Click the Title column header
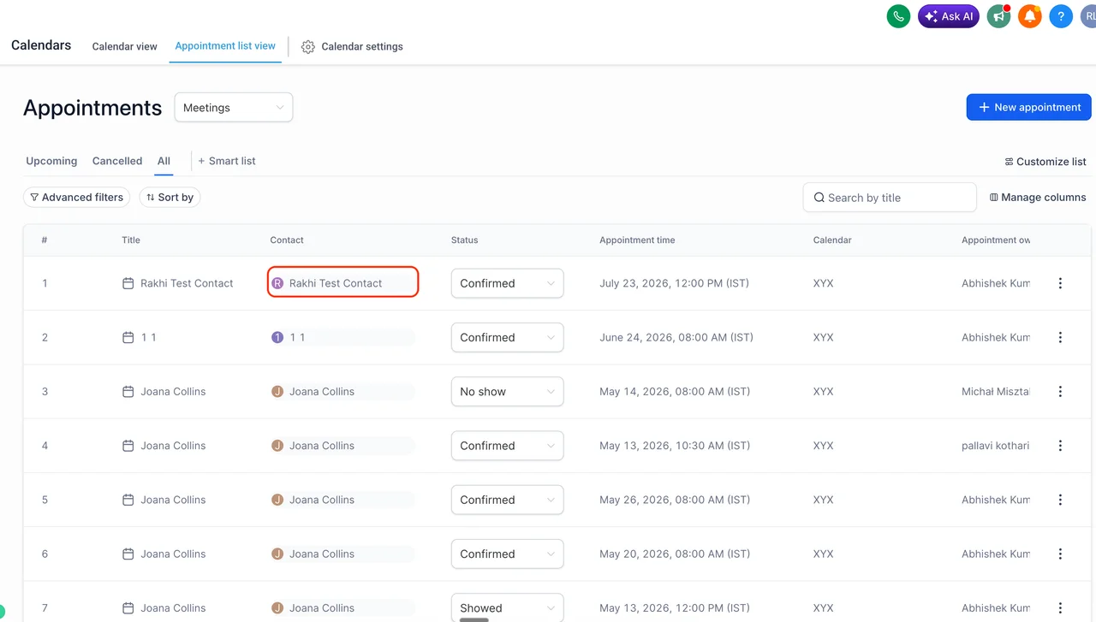The image size is (1096, 622). (x=131, y=240)
